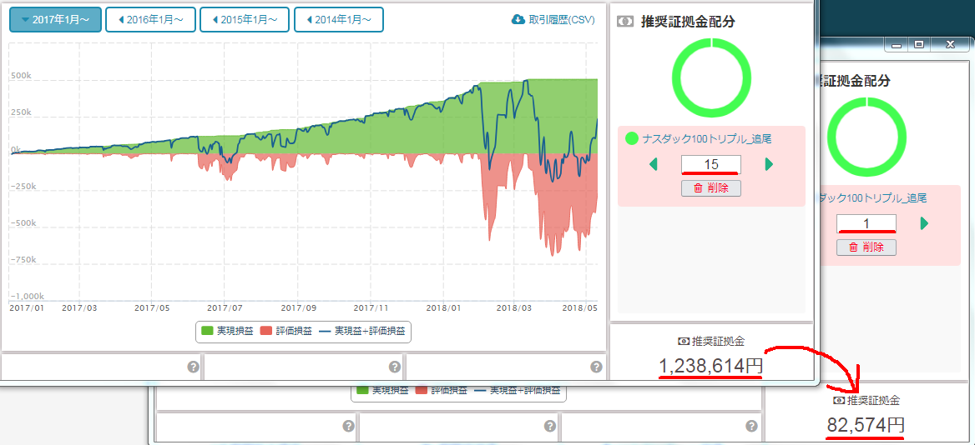Click the middle help question mark in back window

pyautogui.click(x=551, y=427)
